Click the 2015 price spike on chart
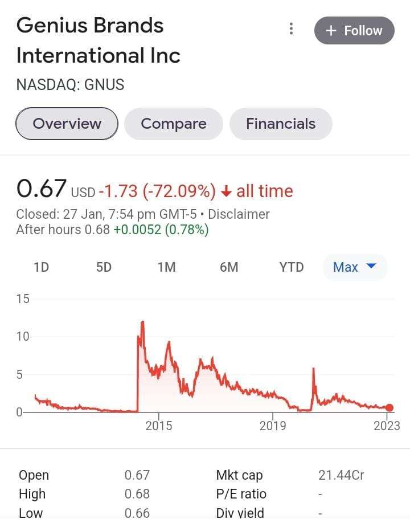 pyautogui.click(x=143, y=322)
